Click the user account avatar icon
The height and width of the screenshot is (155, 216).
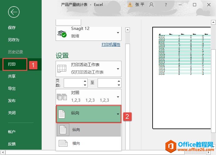pyautogui.click(x=151, y=5)
